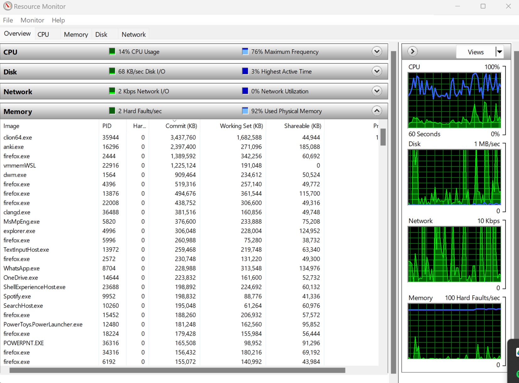Select the MsMpEng.exe process row
The width and height of the screenshot is (519, 383).
point(189,222)
